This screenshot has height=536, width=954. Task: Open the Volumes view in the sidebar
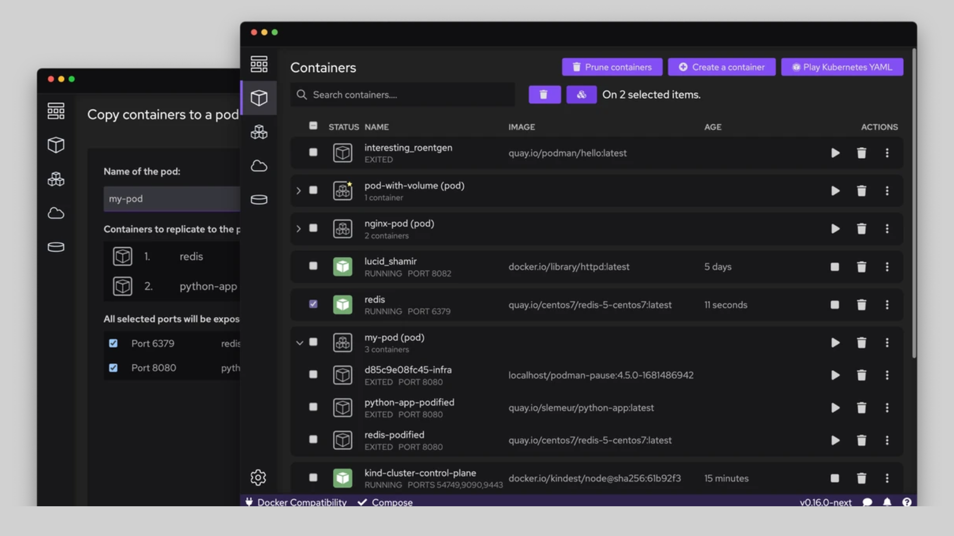tap(259, 199)
